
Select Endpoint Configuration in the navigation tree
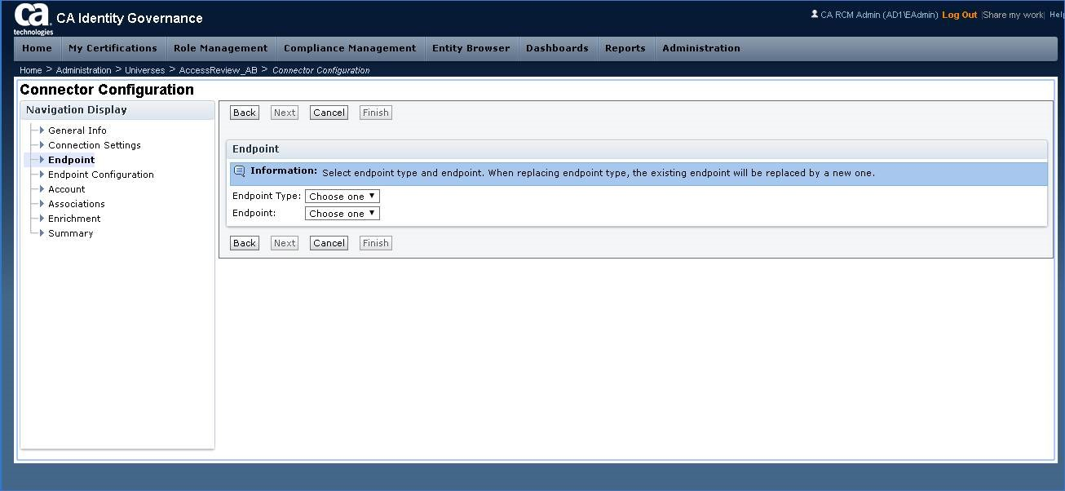[x=101, y=175]
